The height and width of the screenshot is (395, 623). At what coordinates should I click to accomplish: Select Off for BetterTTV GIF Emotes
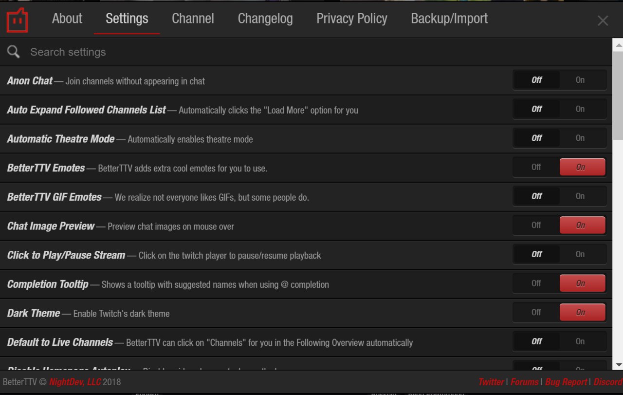click(537, 196)
